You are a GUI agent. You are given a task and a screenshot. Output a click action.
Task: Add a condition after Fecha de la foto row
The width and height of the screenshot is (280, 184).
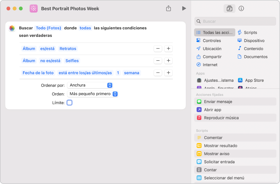point(168,73)
